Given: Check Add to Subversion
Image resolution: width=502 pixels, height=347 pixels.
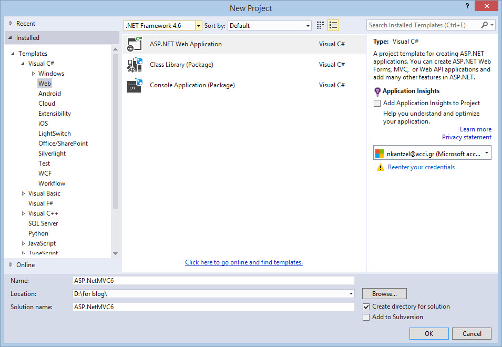Looking at the screenshot, I should (x=366, y=317).
